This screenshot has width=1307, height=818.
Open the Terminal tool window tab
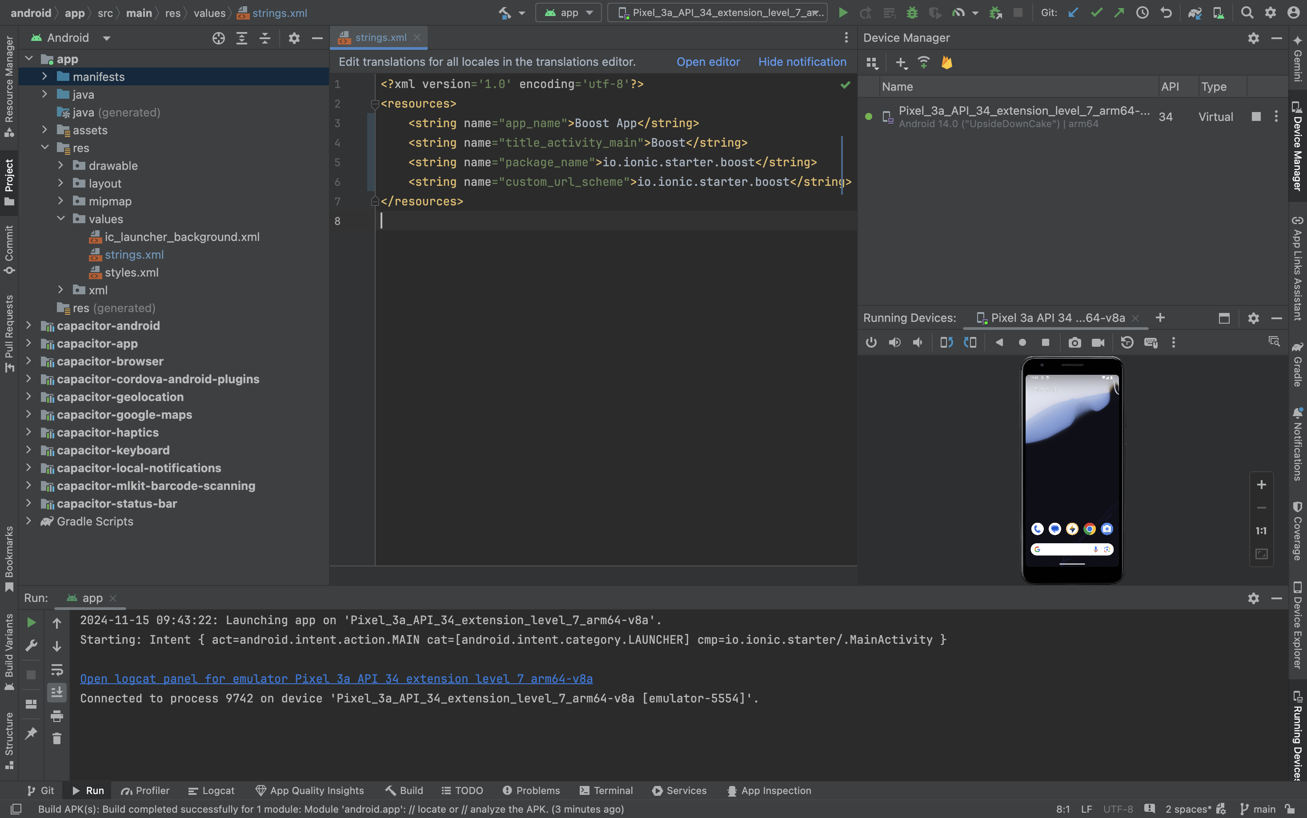click(x=606, y=790)
